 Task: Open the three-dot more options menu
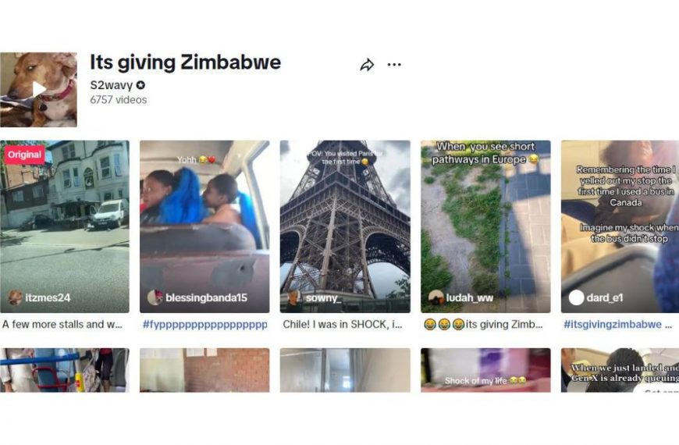point(394,65)
